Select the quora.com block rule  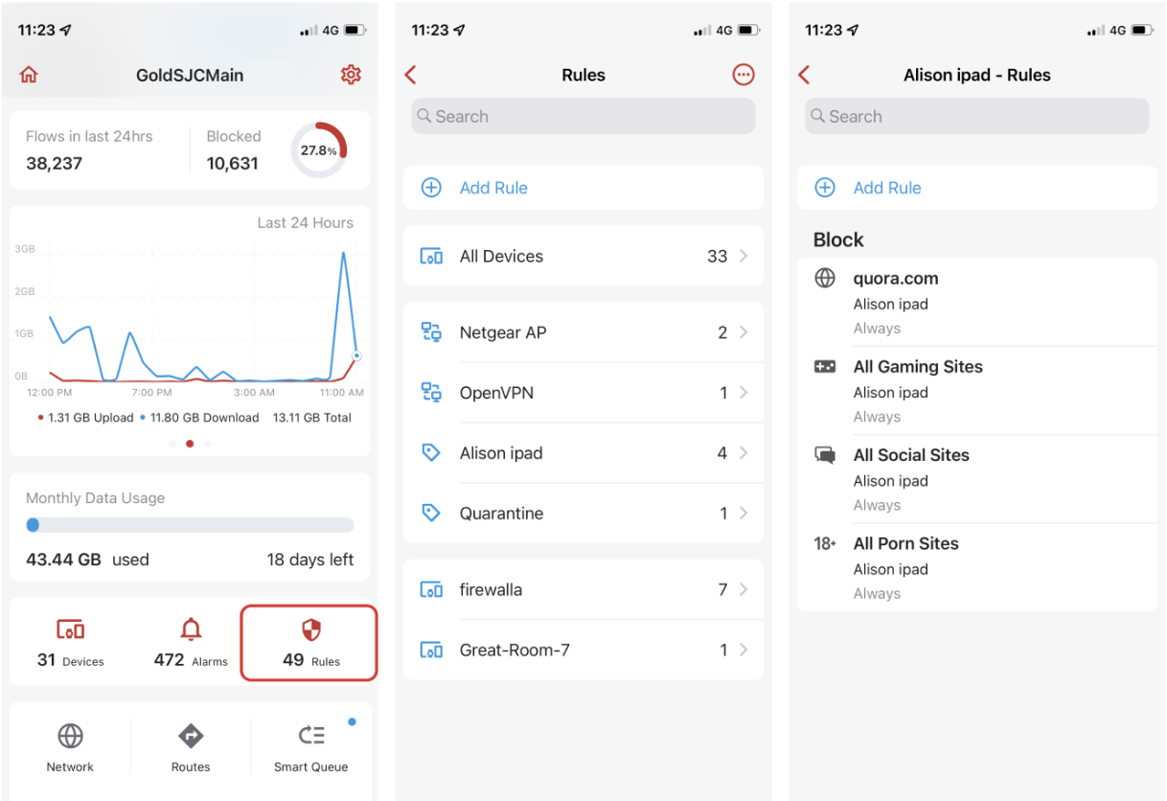[977, 303]
